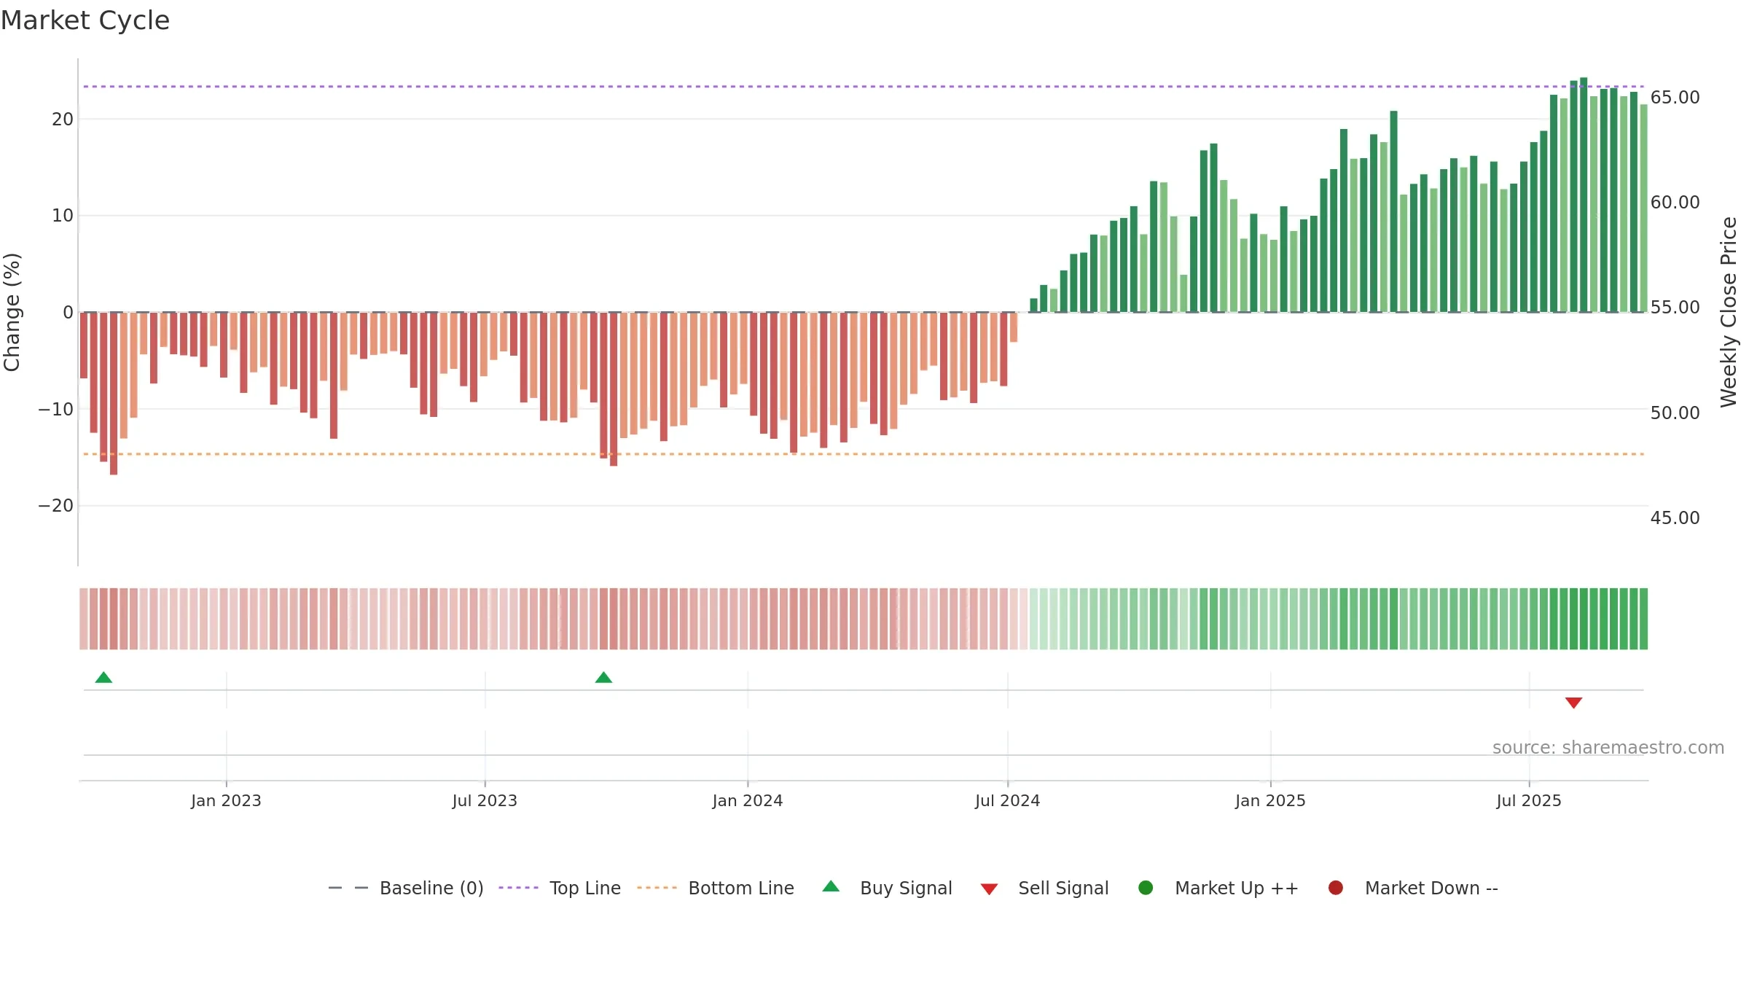Click the 60.00 price axis label
This screenshot has width=1749, height=984.
coord(1675,202)
